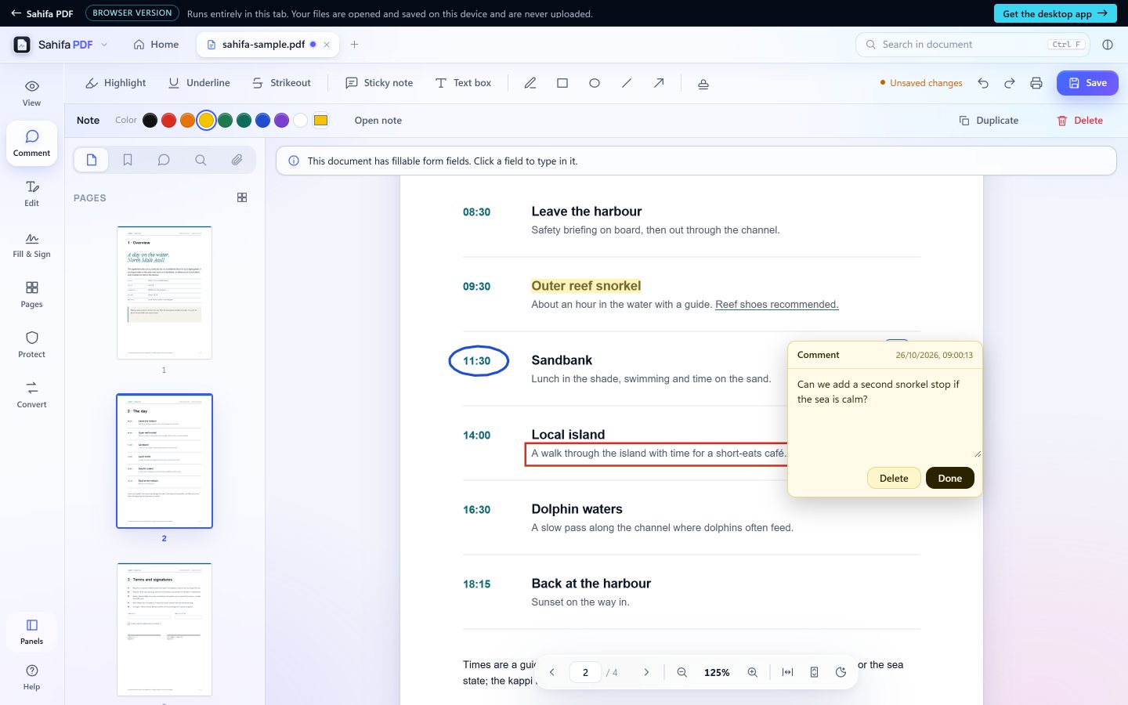Select the ellipse shape tool
This screenshot has height=705, width=1128.
(x=595, y=83)
